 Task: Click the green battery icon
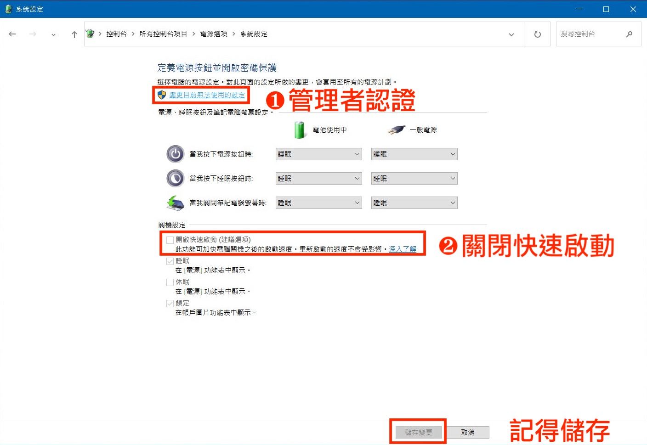pyautogui.click(x=300, y=130)
